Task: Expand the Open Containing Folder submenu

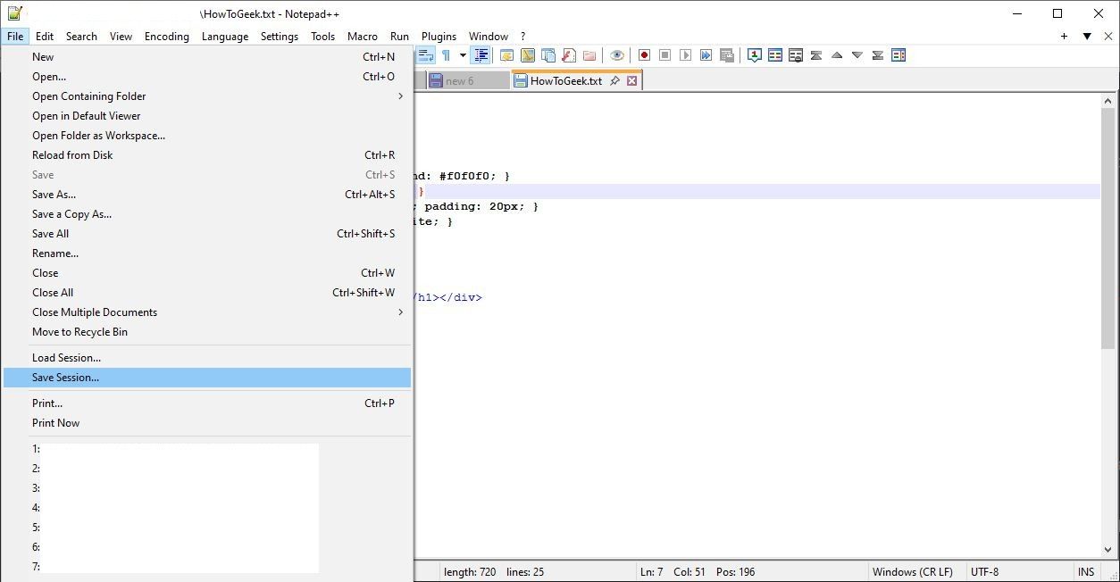Action: pyautogui.click(x=400, y=96)
